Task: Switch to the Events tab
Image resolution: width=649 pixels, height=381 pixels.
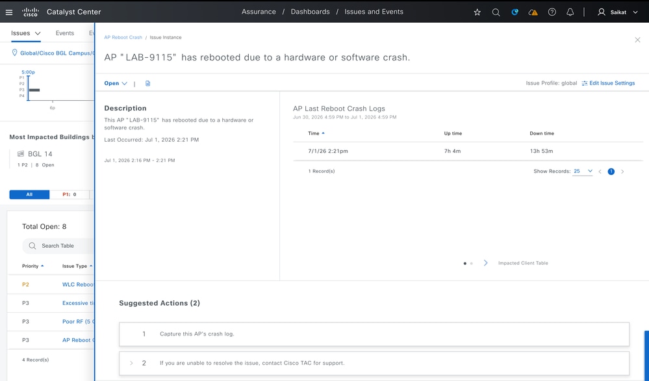Action: point(64,33)
